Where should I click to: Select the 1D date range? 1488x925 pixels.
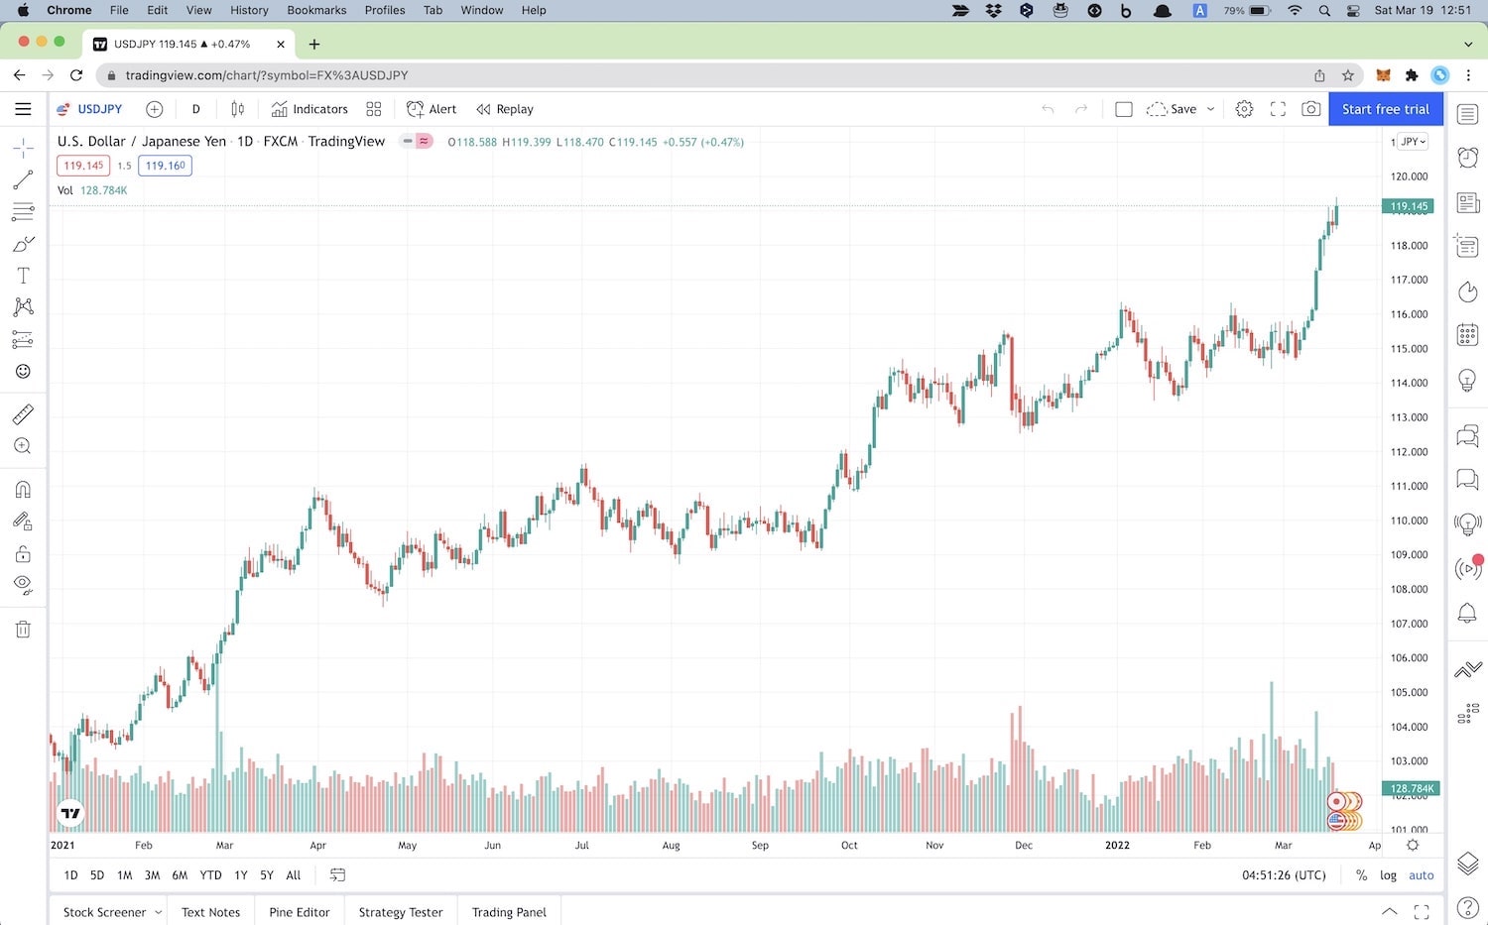[70, 875]
